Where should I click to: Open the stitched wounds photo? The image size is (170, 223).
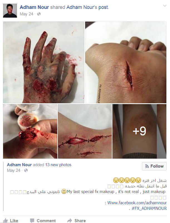pyautogui.click(x=85, y=131)
